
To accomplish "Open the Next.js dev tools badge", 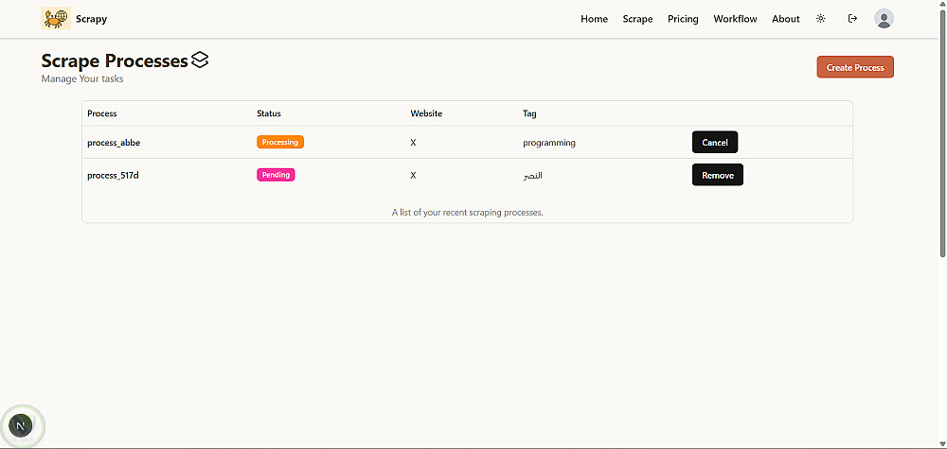I will pos(21,425).
